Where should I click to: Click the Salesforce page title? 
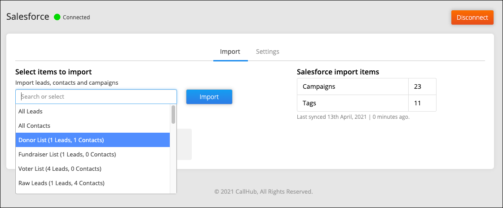[x=28, y=17]
